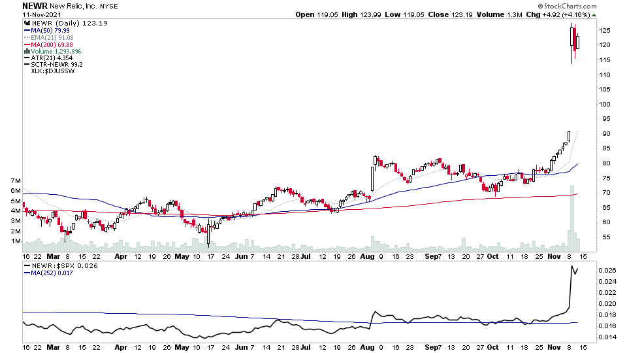Click the 'Close 123.19' value in header
Viewport: 627px width, 353px height.
(450, 14)
